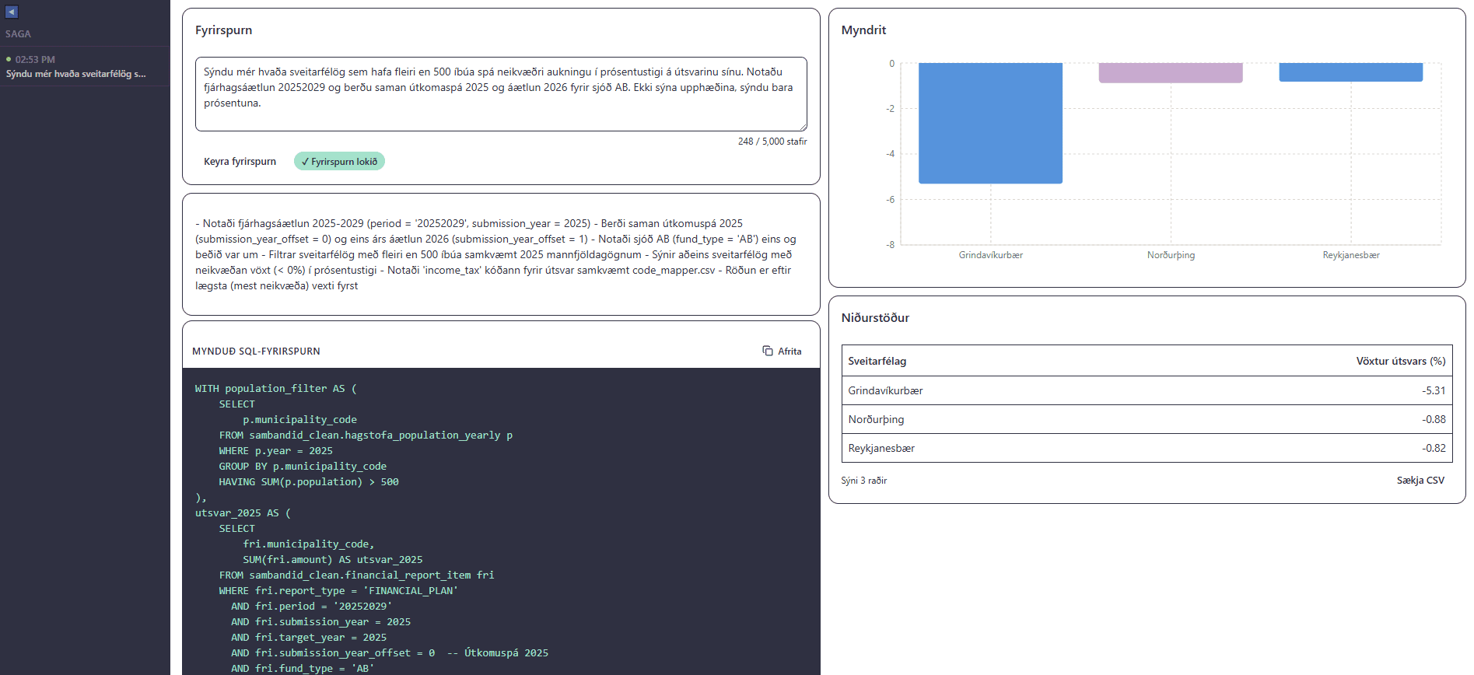
Task: Click the 'MYNDUÐ SQL-FYRIRSPURN' heading
Action: pos(256,351)
